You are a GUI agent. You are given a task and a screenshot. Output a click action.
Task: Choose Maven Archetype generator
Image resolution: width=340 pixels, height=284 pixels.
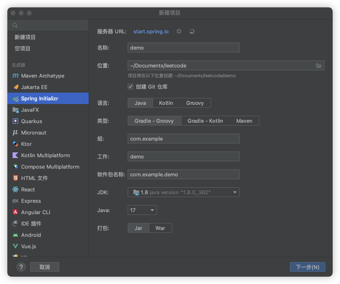tap(48, 76)
